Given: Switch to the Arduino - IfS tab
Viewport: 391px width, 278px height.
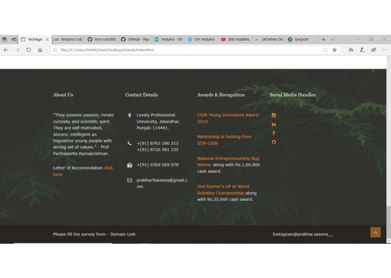Looking at the screenshot, I should tap(168, 39).
